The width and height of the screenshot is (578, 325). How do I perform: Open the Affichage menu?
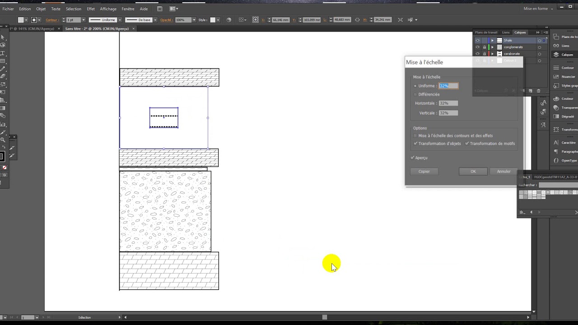point(108,9)
